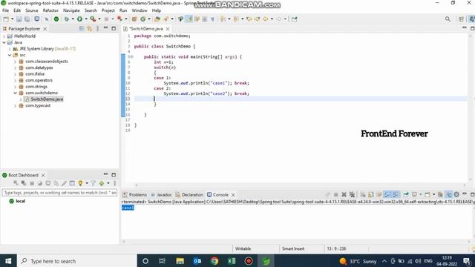Click the New Java Package toolbar icon
This screenshot has width=475, height=267.
tap(134, 19)
